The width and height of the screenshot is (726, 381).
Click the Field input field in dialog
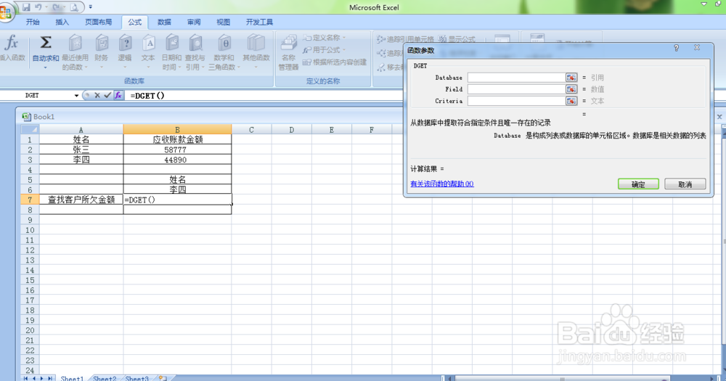(517, 89)
